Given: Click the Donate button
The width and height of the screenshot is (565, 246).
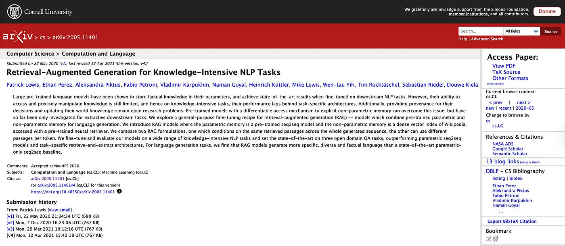Looking at the screenshot, I should point(547,12).
